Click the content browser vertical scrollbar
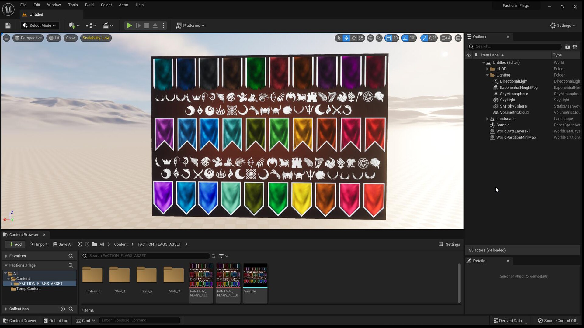The image size is (584, 328). [459, 283]
